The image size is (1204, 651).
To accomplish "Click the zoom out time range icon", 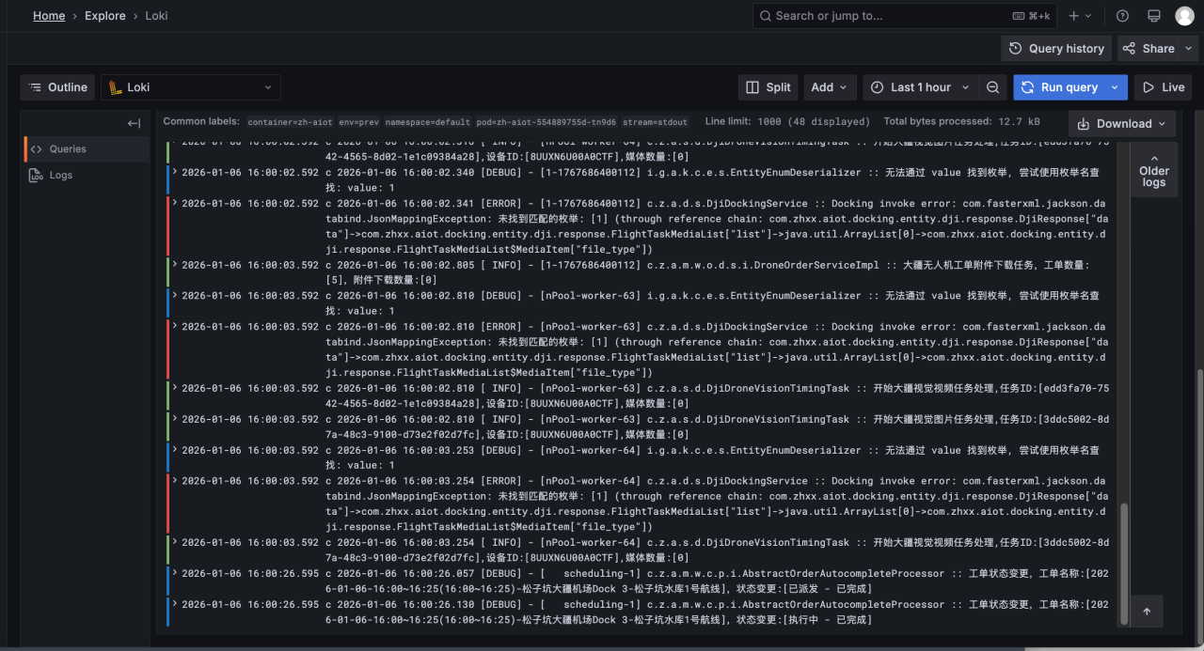I will 992,87.
